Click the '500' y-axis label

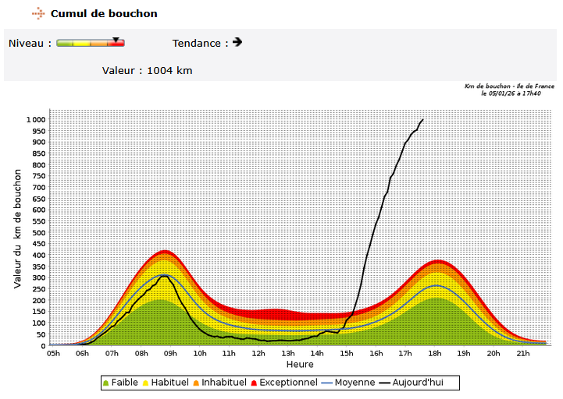(x=40, y=233)
